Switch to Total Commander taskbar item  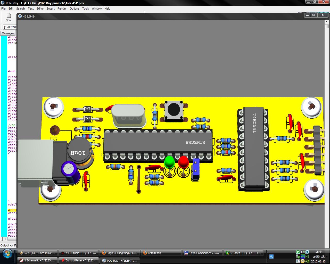[x=202, y=253]
